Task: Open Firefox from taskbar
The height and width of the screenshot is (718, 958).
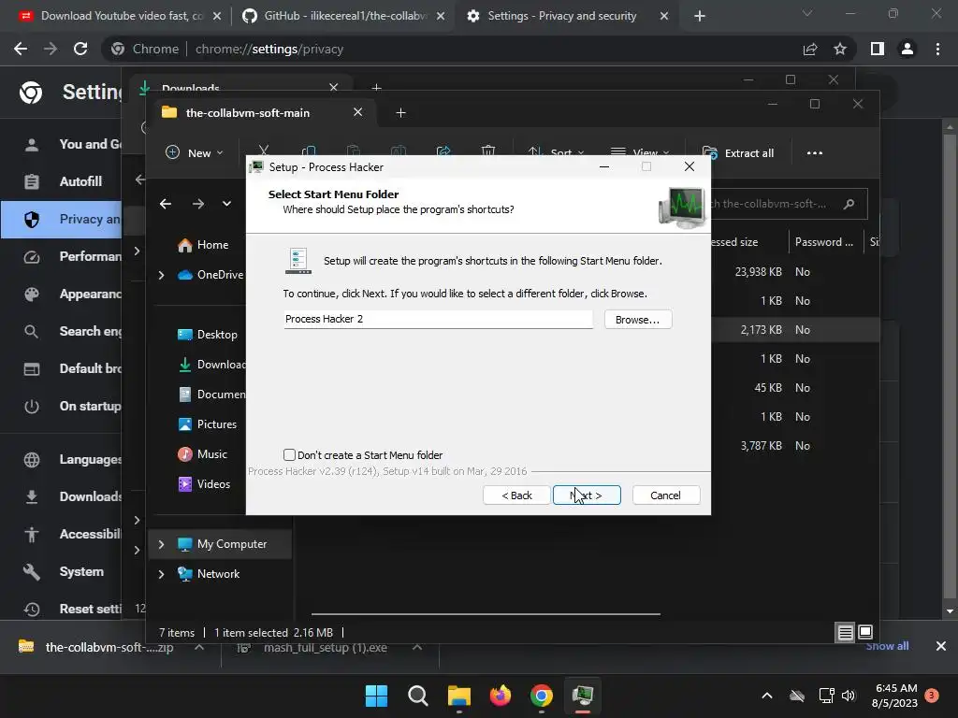Action: pos(501,696)
